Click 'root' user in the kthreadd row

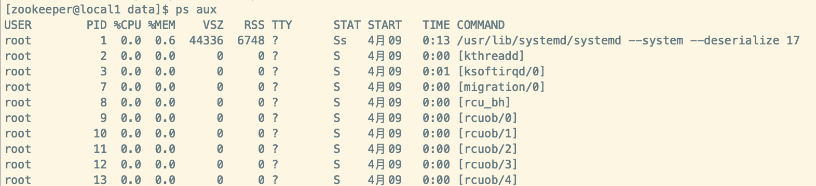(x=18, y=56)
